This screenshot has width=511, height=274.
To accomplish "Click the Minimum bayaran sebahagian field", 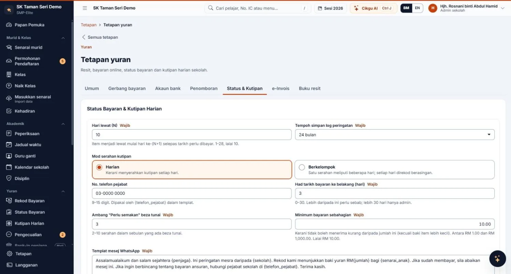I will click(395, 224).
